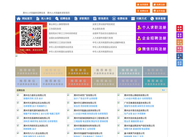The height and width of the screenshot is (137, 183).
Task: Click the 微信扫码注册 purple button
Action: 152,49
